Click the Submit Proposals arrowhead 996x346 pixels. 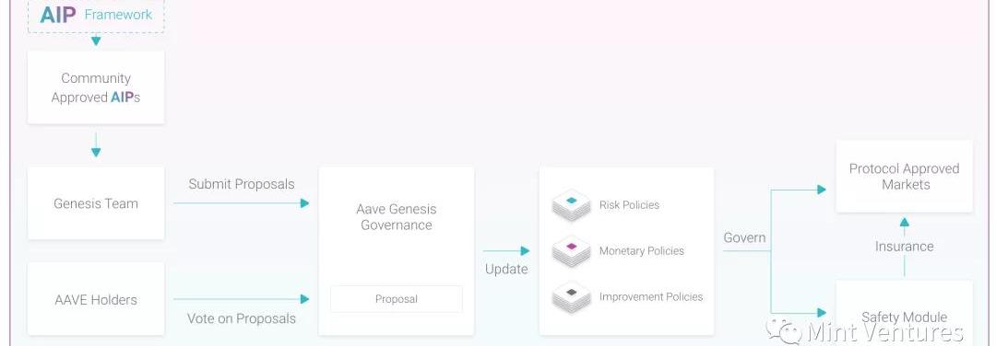(x=305, y=203)
